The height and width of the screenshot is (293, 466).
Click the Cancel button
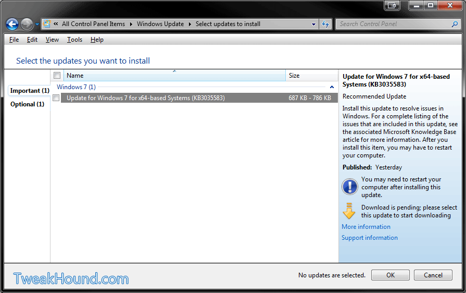pos(433,275)
